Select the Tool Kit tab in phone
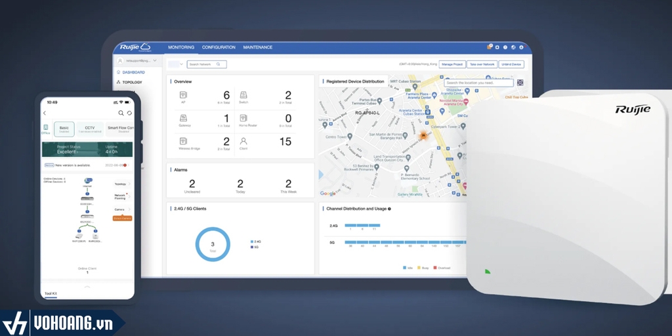 51,293
